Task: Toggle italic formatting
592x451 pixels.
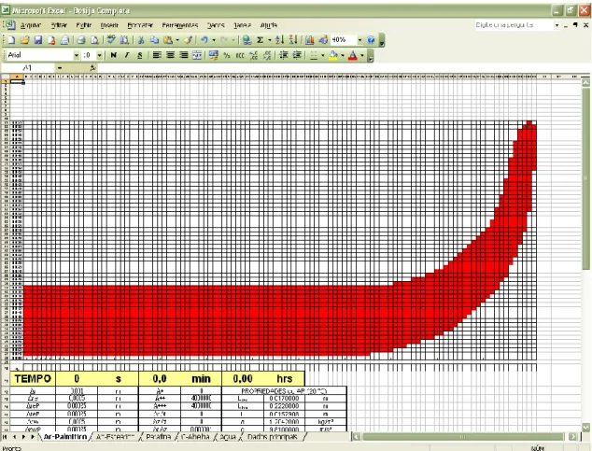Action: point(127,55)
